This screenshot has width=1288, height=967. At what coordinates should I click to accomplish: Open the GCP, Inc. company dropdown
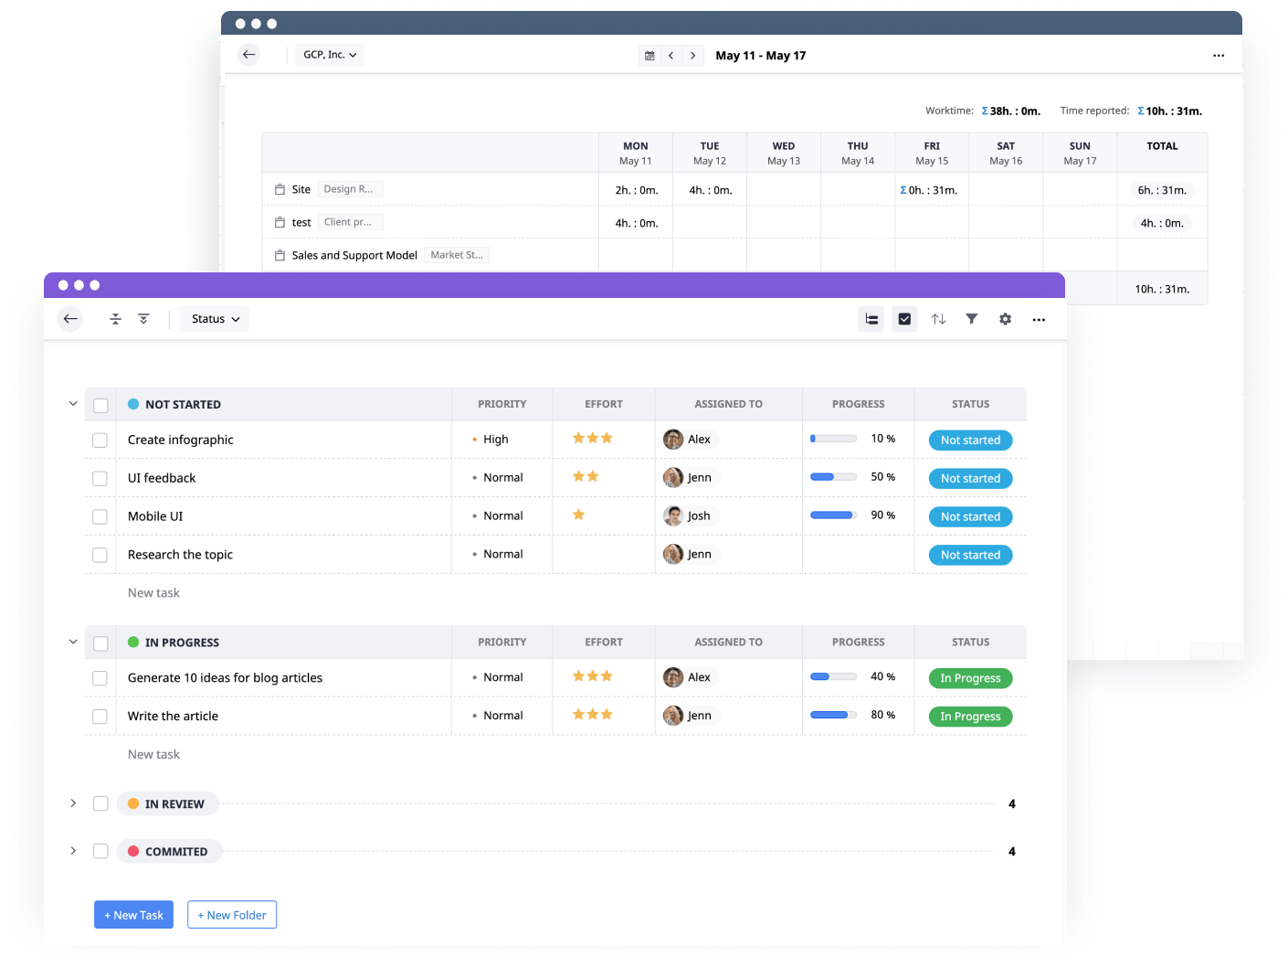330,55
